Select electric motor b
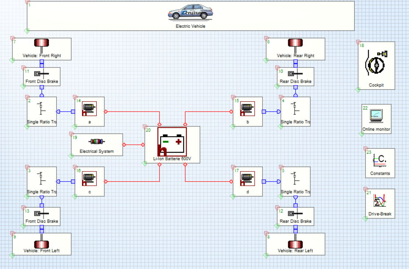This screenshot has width=409, height=269. [248, 109]
